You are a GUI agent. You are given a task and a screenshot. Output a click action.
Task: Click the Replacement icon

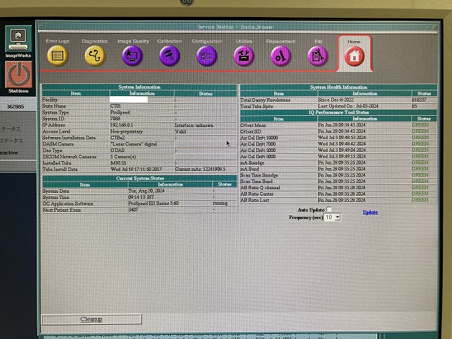pos(281,56)
